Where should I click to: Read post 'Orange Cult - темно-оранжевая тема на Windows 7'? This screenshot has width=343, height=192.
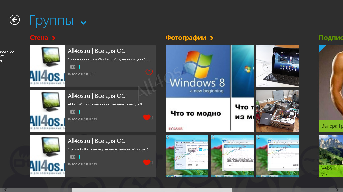[108, 149]
